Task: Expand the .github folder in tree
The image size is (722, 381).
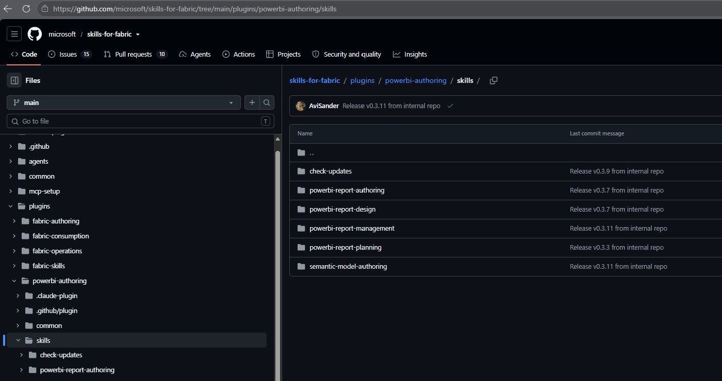Action: pyautogui.click(x=10, y=146)
